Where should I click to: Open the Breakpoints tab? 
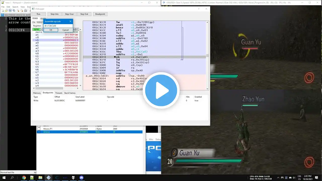(x=48, y=93)
